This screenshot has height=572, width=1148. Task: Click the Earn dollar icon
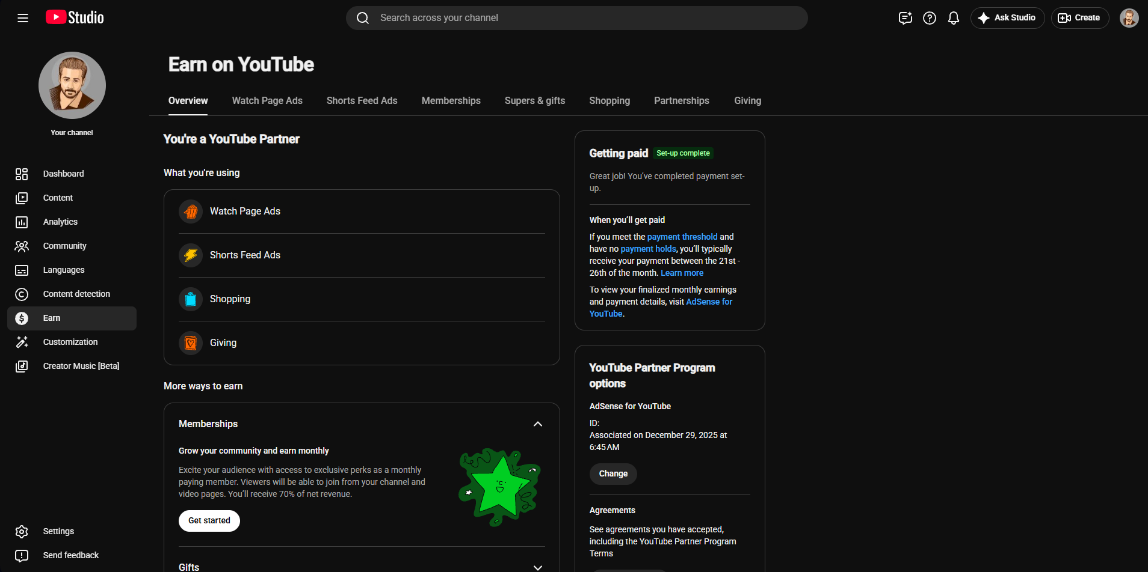point(22,318)
